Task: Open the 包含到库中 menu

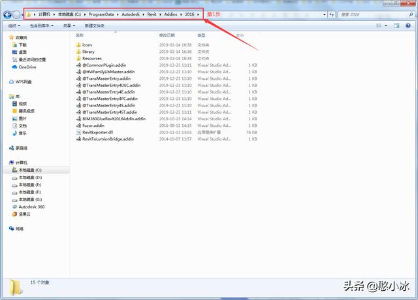Action: pyautogui.click(x=42, y=26)
